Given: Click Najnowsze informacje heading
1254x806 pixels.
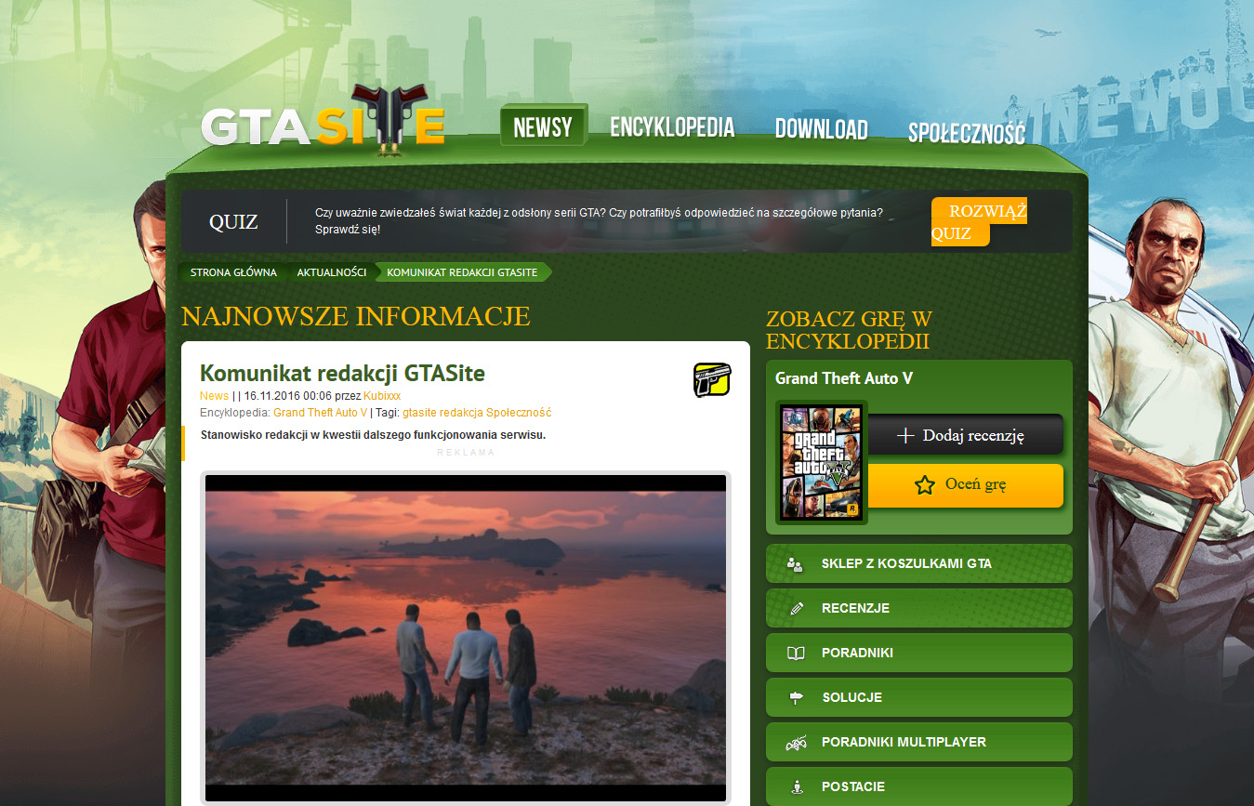Looking at the screenshot, I should pyautogui.click(x=356, y=316).
